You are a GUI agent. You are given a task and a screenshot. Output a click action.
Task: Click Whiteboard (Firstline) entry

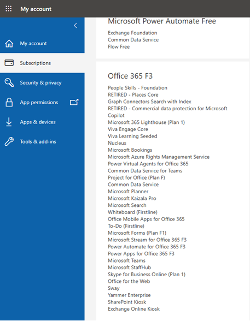tap(133, 212)
